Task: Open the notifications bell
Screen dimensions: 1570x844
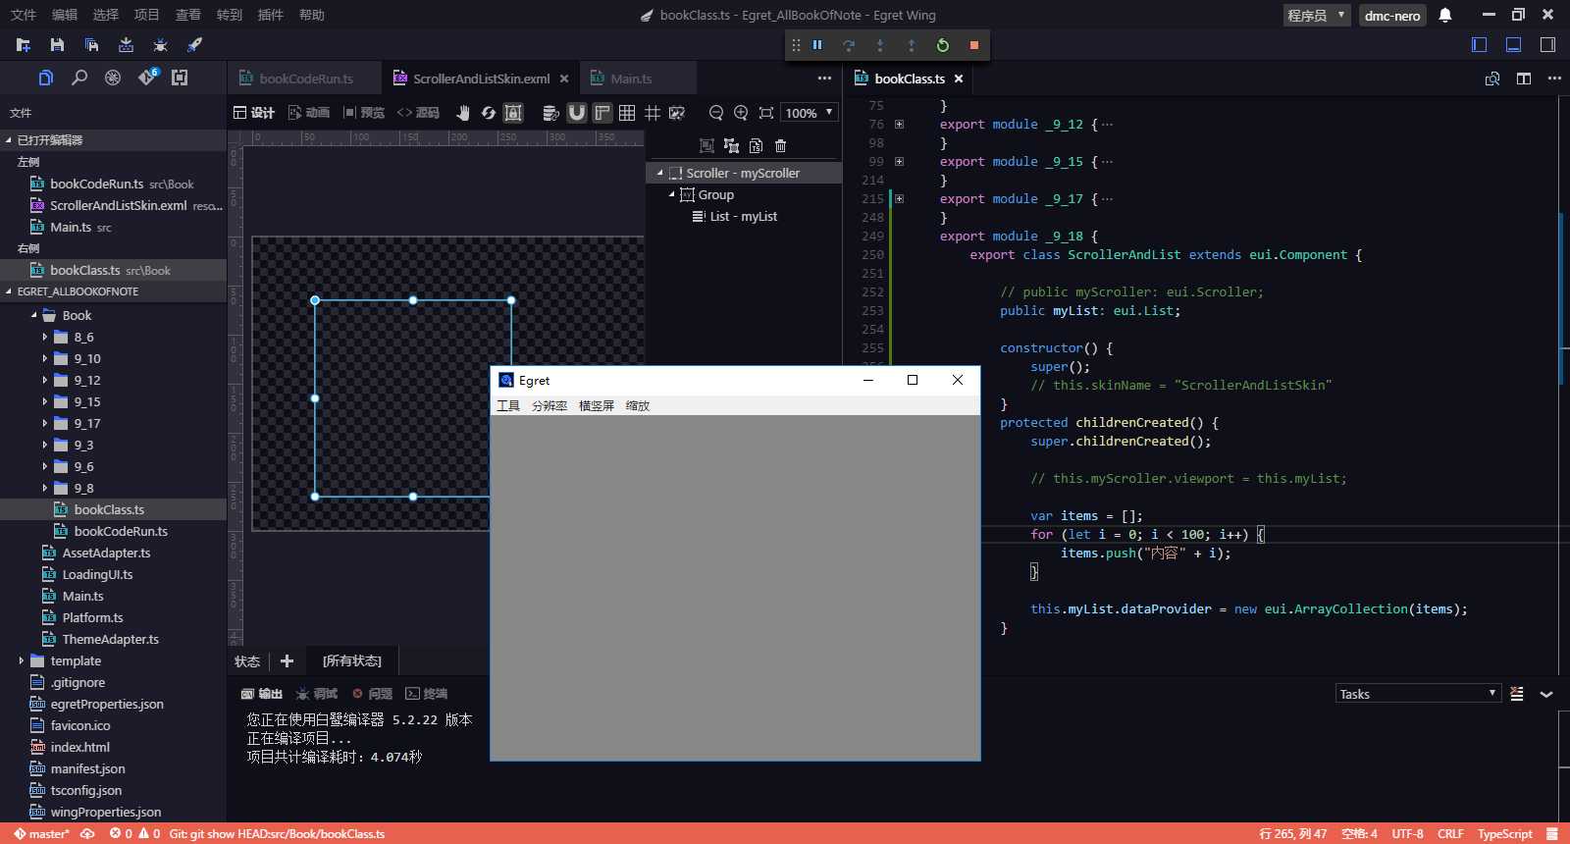Action: coord(1445,15)
